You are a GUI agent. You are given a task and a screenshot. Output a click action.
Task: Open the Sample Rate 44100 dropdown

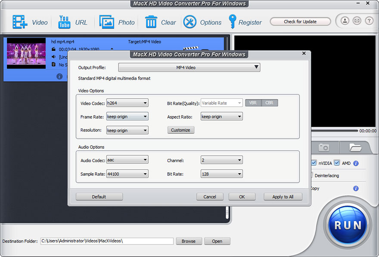tap(127, 174)
